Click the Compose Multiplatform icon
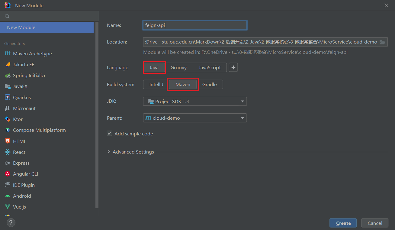Image resolution: width=395 pixels, height=230 pixels. pyautogui.click(x=8, y=130)
